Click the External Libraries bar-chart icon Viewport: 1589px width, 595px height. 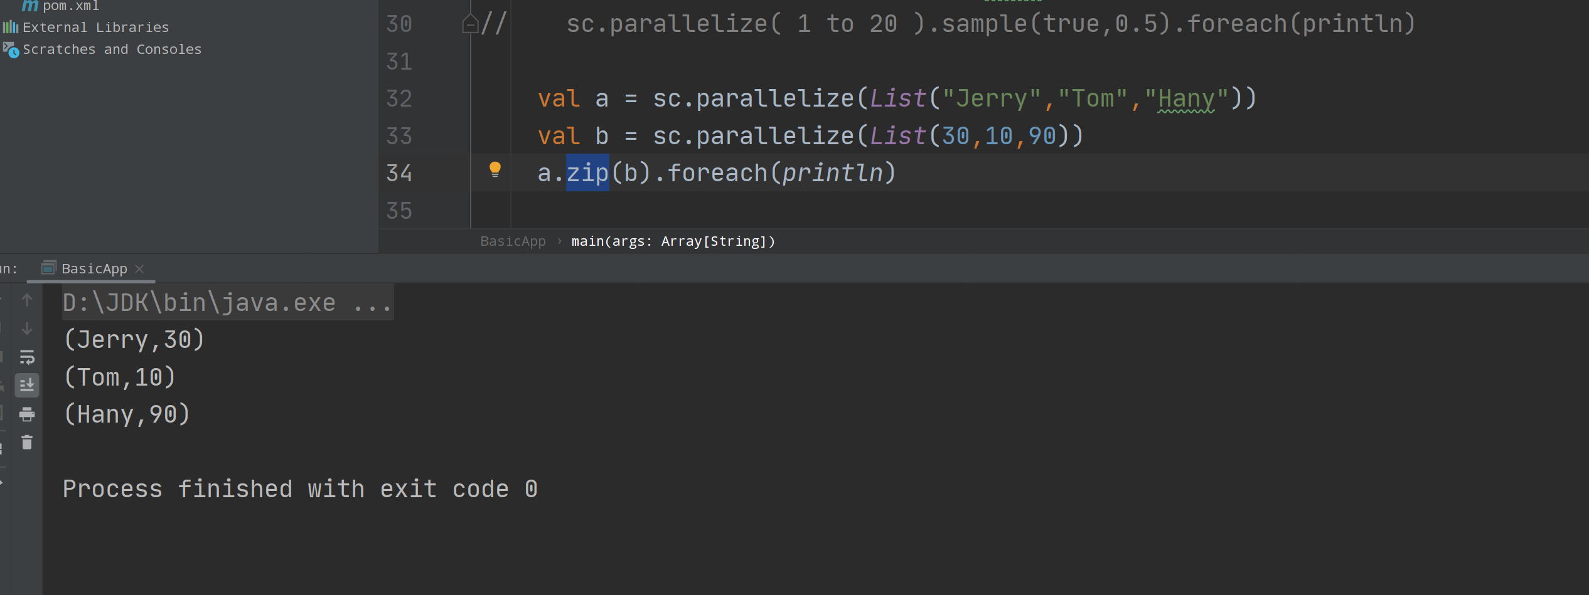11,28
